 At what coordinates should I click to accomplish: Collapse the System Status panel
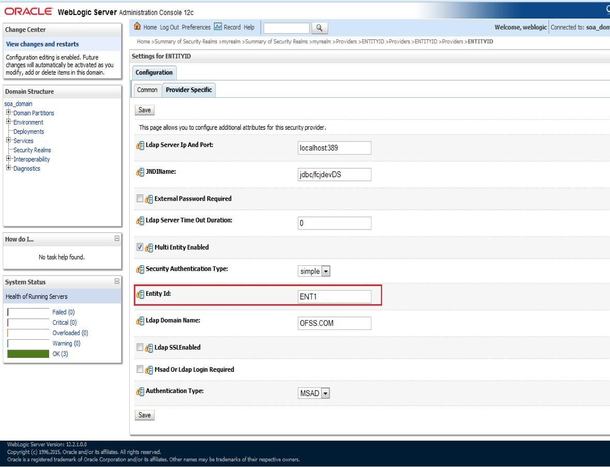117,281
